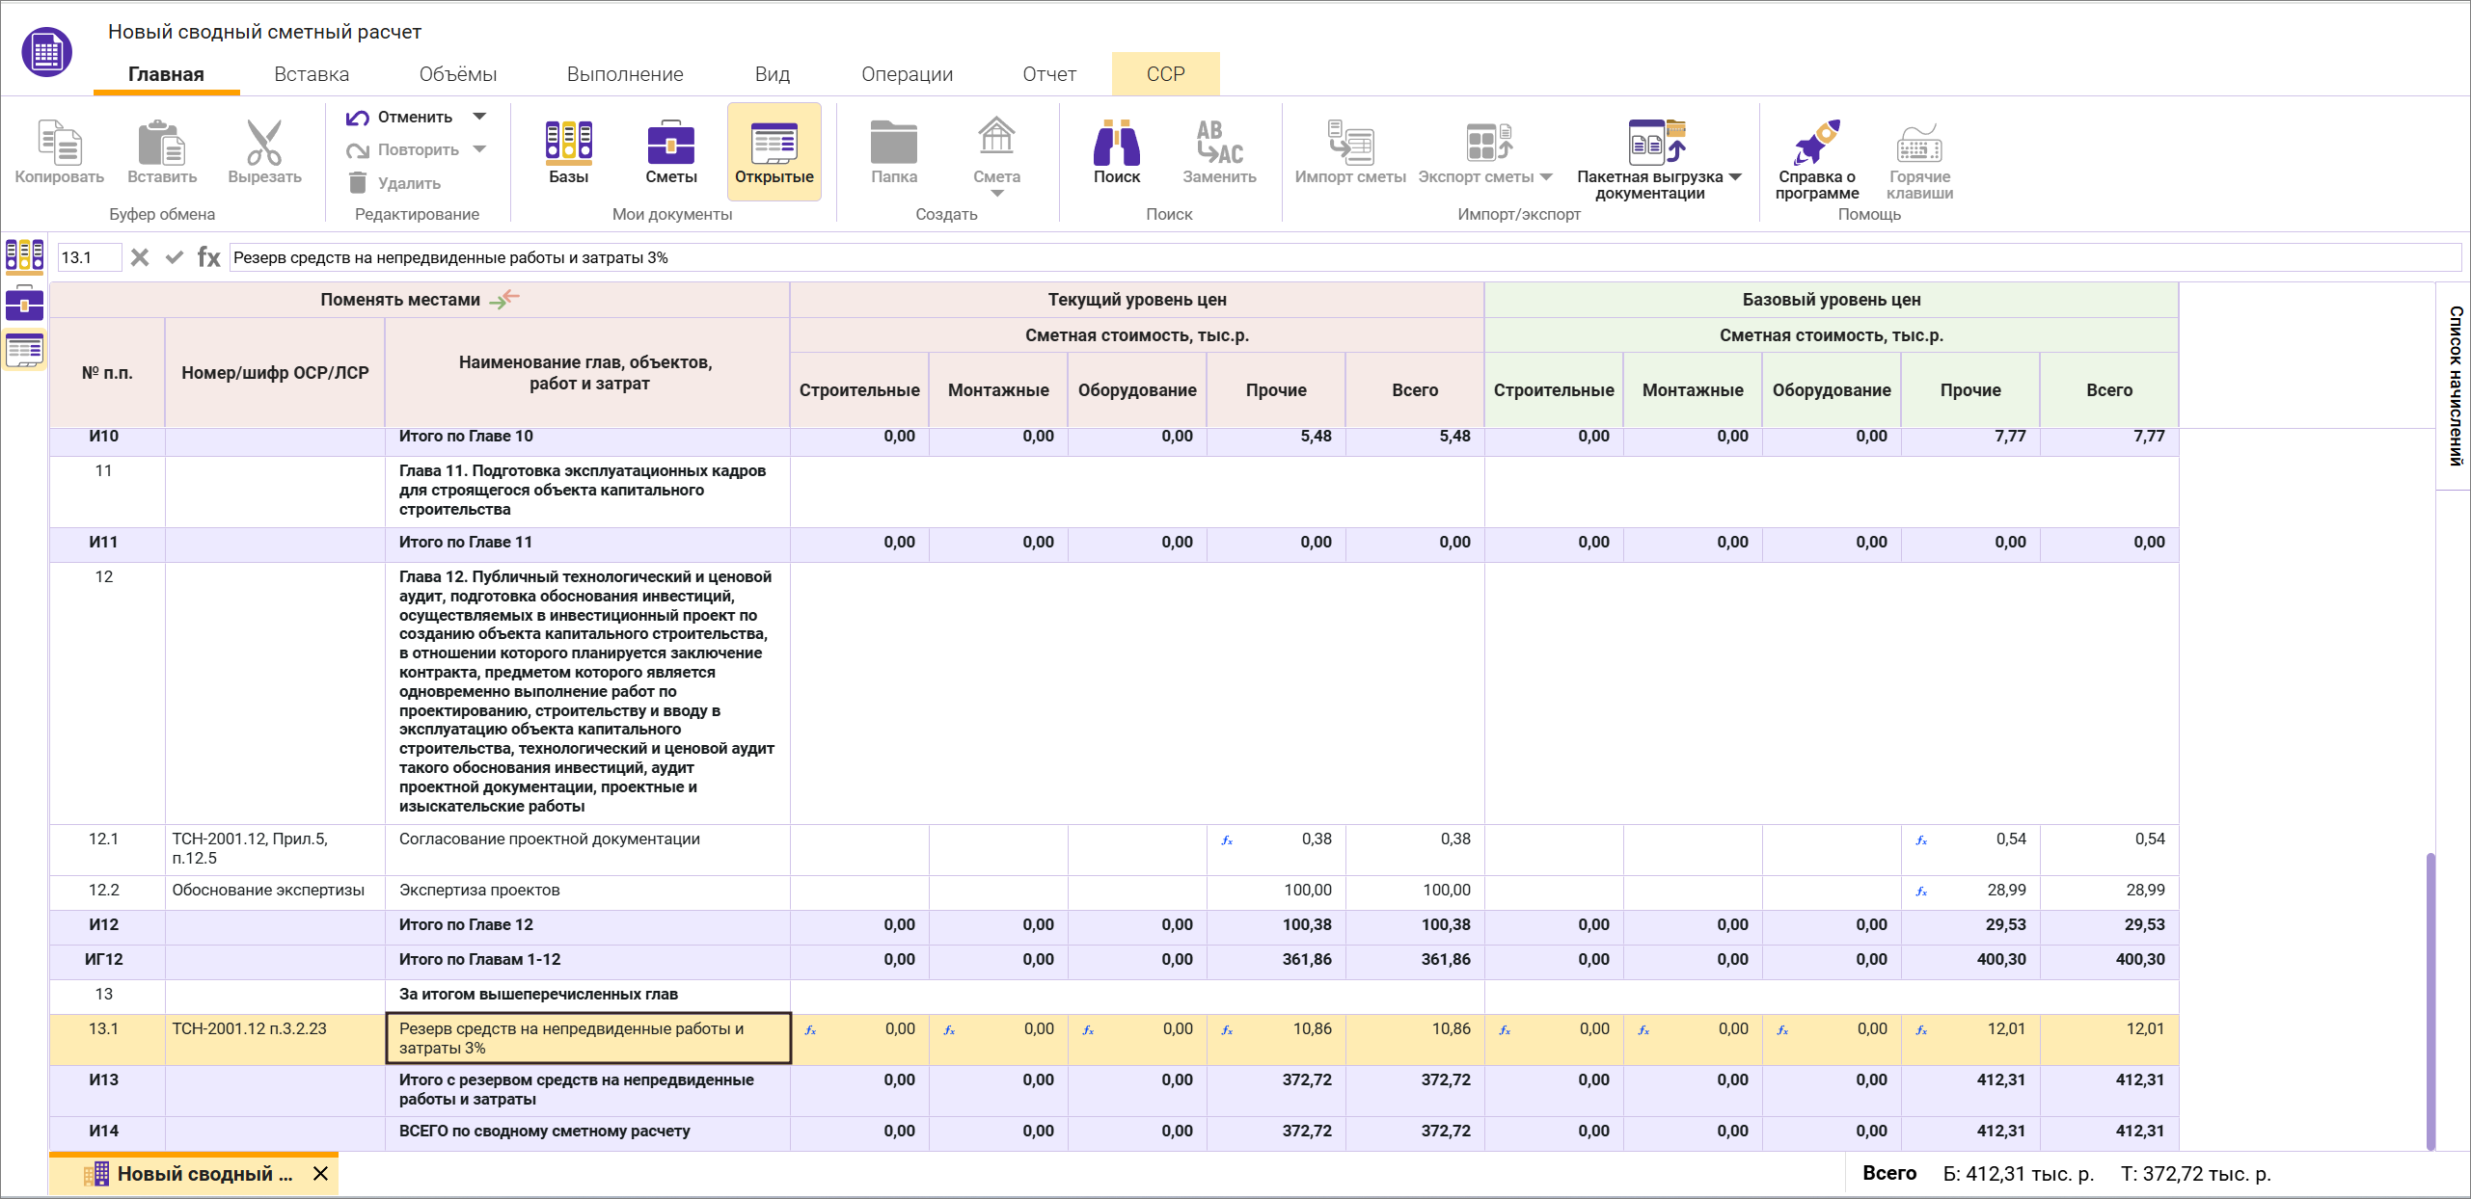Switch to the Объёмы ribbon tab

tap(457, 74)
